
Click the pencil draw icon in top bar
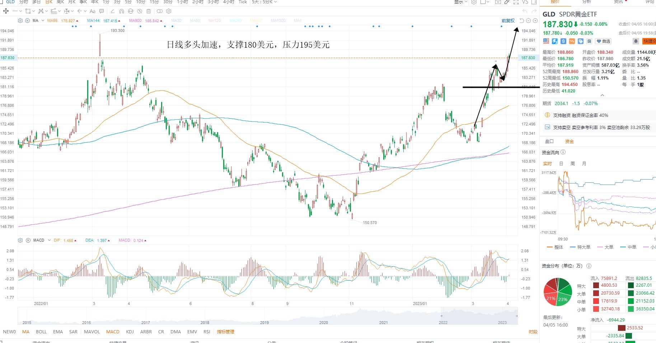[x=507, y=2]
